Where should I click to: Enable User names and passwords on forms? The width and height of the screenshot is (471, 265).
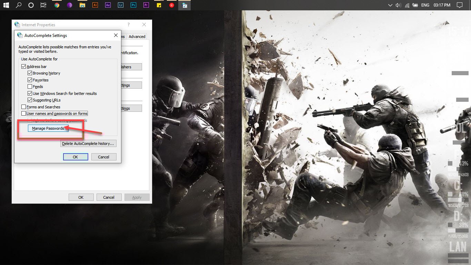[x=24, y=114]
